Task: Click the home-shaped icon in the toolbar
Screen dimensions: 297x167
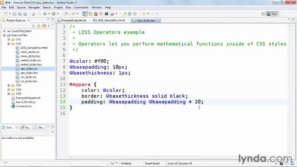Action: coord(96,13)
